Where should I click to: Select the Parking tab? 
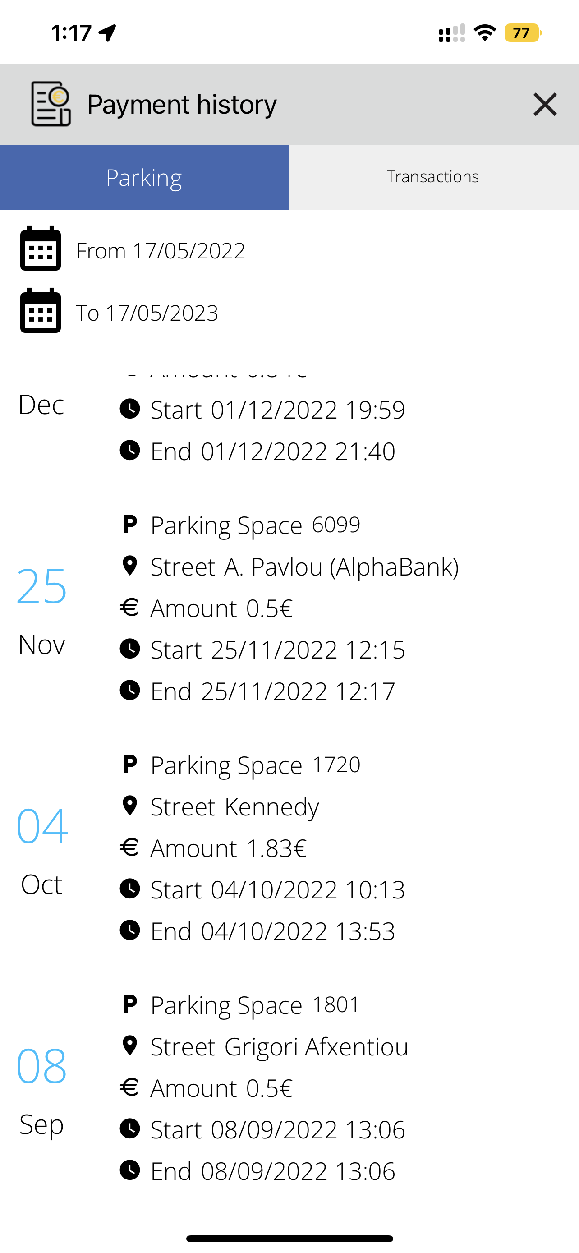point(144,177)
